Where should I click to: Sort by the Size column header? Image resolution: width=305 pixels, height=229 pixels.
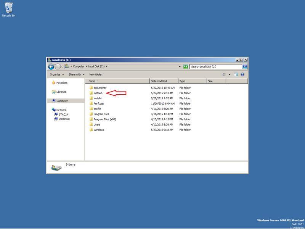click(216, 81)
